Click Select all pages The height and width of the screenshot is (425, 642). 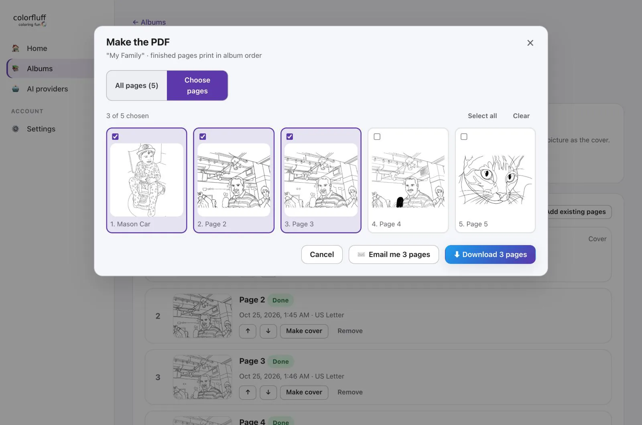pyautogui.click(x=482, y=116)
